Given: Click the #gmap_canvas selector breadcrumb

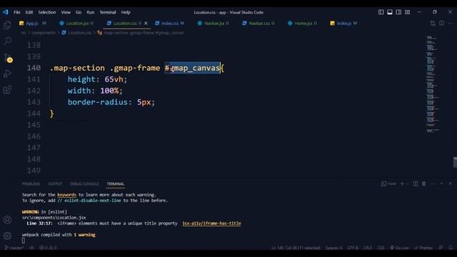Looking at the screenshot, I should tap(141, 33).
